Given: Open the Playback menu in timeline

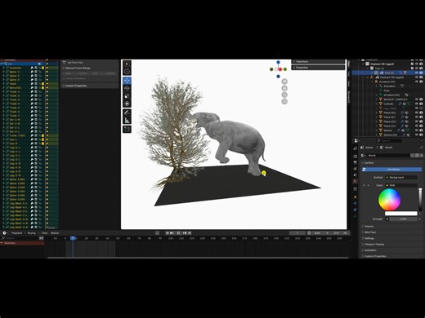Looking at the screenshot, I should click(x=17, y=233).
